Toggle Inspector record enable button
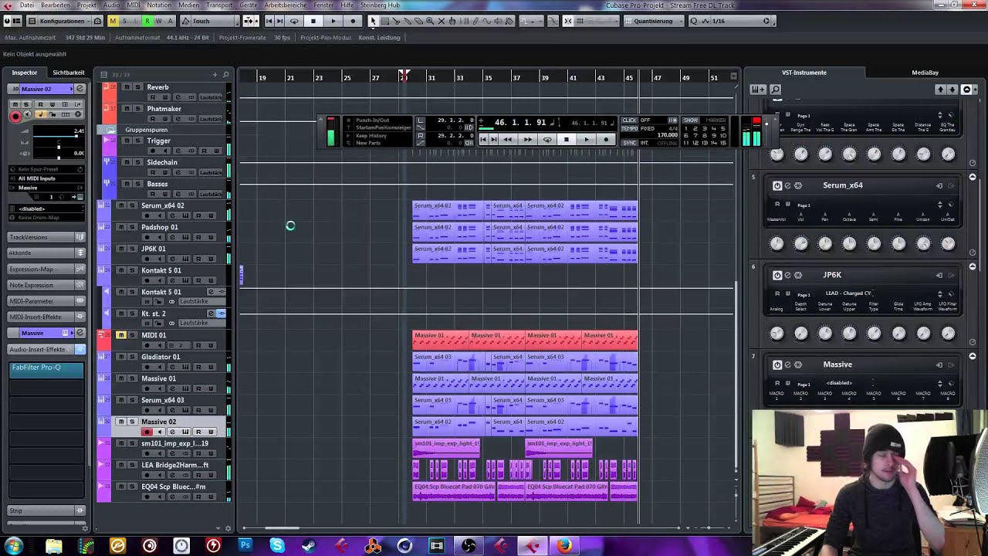988x556 pixels. pyautogui.click(x=15, y=116)
